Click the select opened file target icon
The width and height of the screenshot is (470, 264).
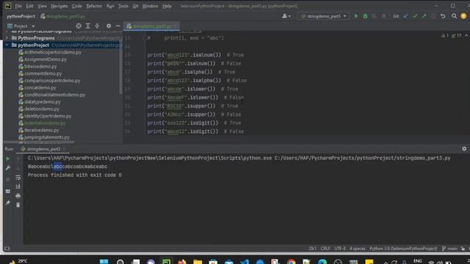click(x=79, y=26)
